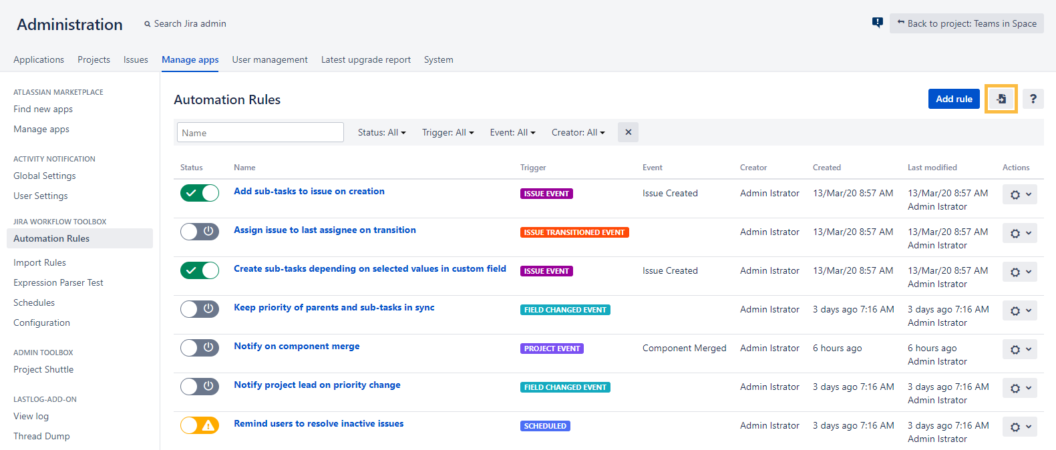Open Notify project lead on priority change
The image size is (1056, 450).
point(317,385)
